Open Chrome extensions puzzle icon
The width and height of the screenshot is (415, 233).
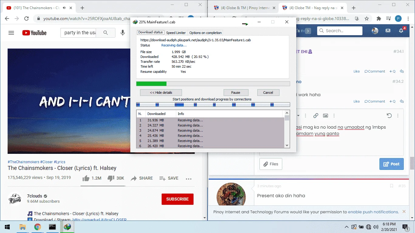[x=379, y=19]
